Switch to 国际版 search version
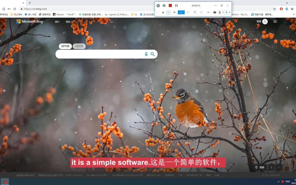Screen dimensions: 296x185 [x=79, y=46]
